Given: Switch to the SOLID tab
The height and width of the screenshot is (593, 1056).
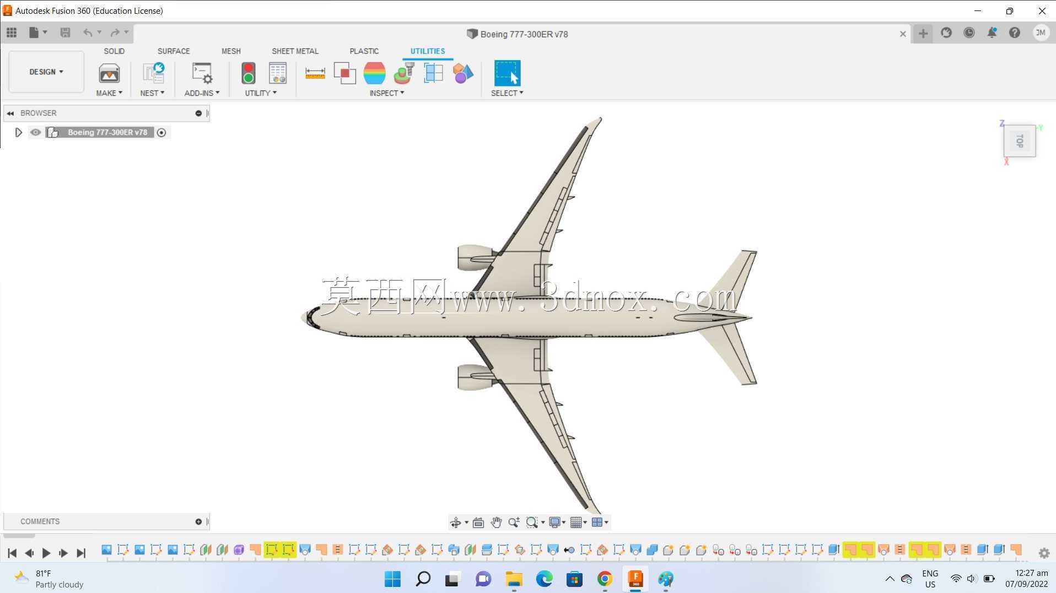Looking at the screenshot, I should click(114, 51).
